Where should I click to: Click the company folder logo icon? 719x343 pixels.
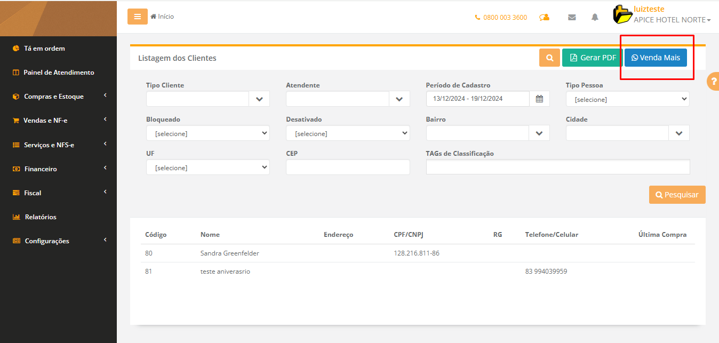point(622,15)
